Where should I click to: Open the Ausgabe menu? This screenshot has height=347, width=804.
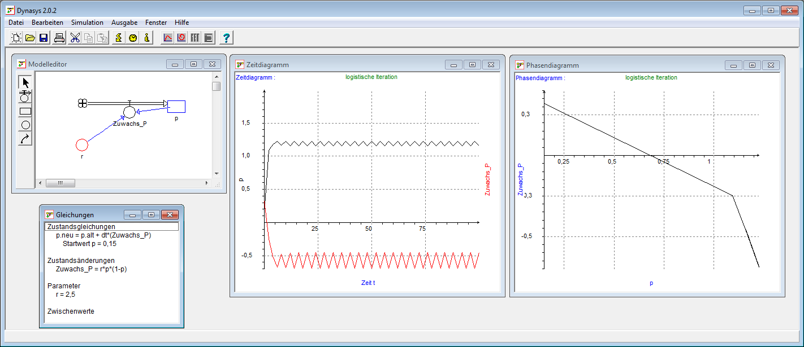tap(124, 23)
